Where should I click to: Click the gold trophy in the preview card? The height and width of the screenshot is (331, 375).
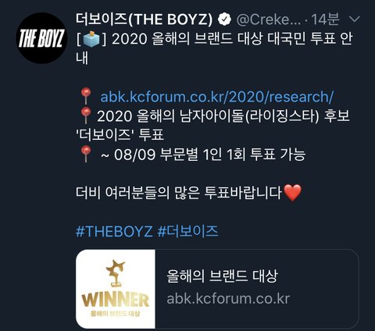[x=116, y=273]
